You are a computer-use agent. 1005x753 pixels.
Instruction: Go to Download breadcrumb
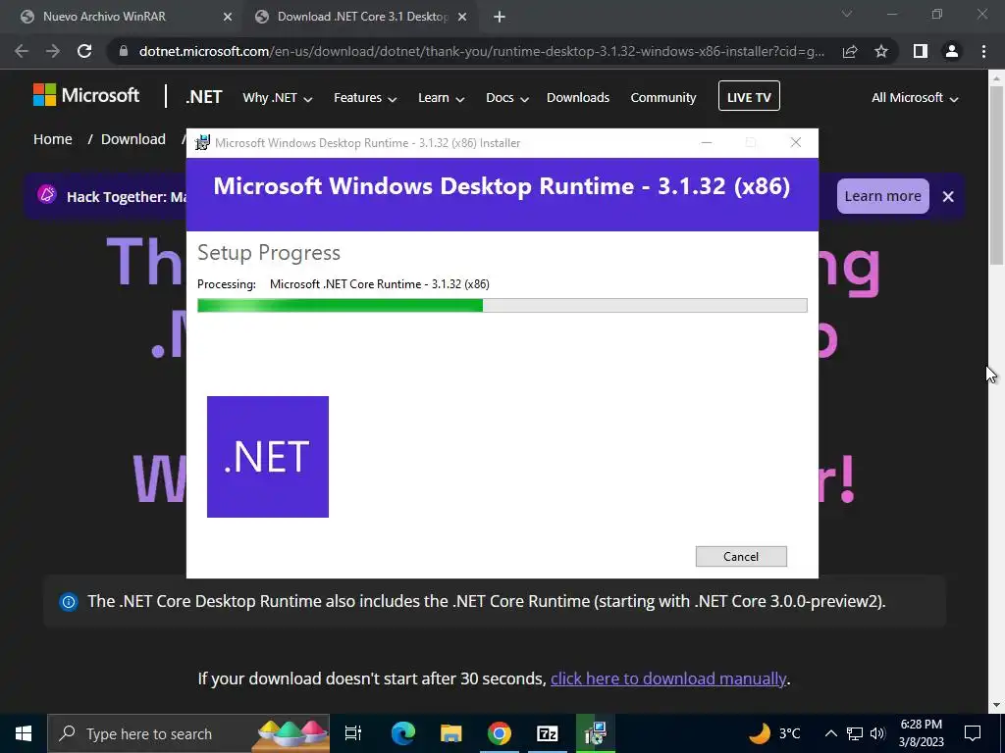coord(133,139)
